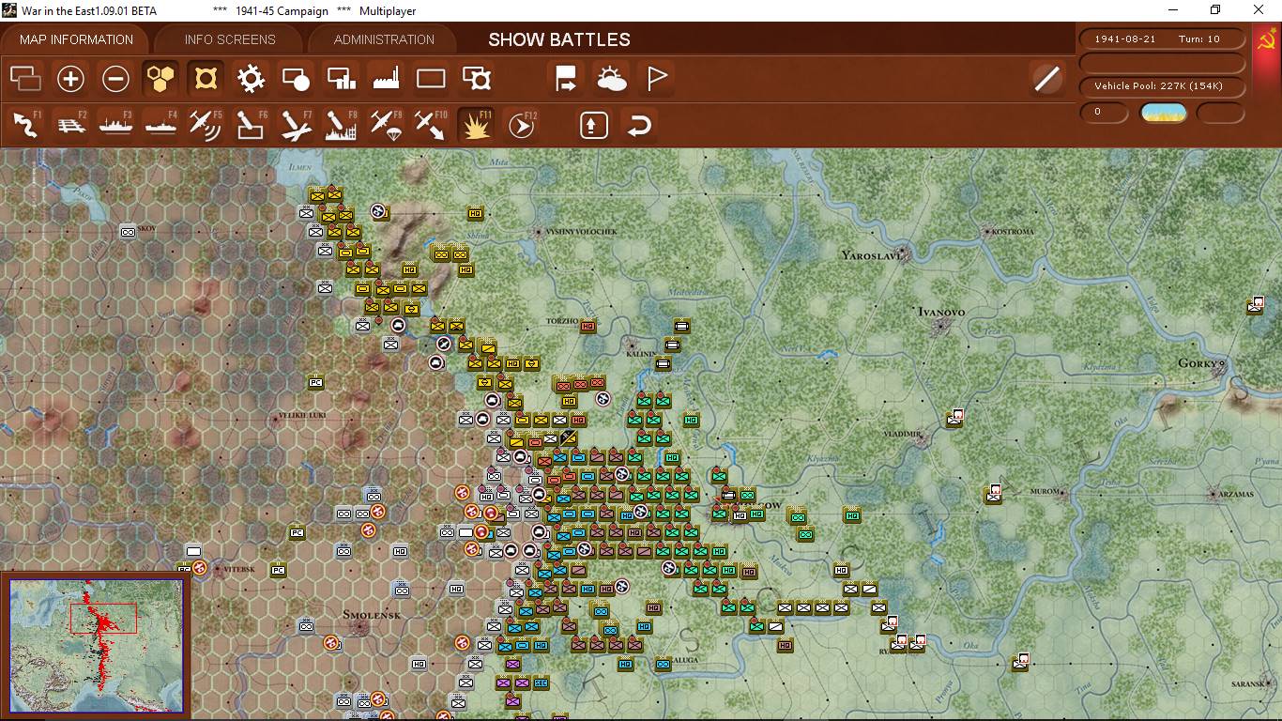This screenshot has height=721, width=1282.
Task: Select F3 naval transport mode
Action: click(115, 125)
